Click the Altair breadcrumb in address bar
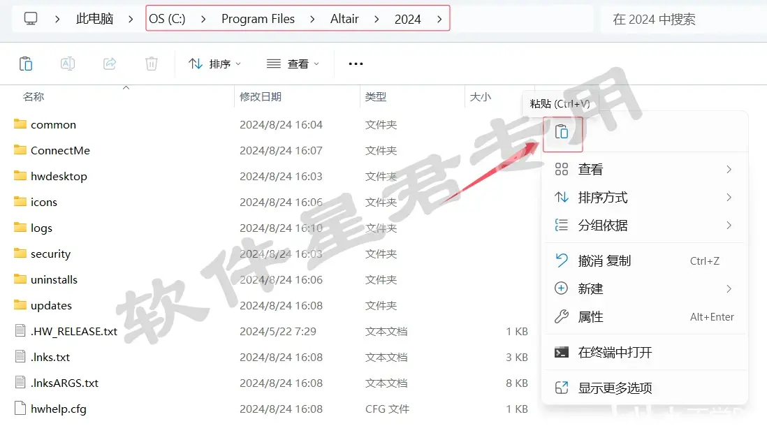 [344, 19]
